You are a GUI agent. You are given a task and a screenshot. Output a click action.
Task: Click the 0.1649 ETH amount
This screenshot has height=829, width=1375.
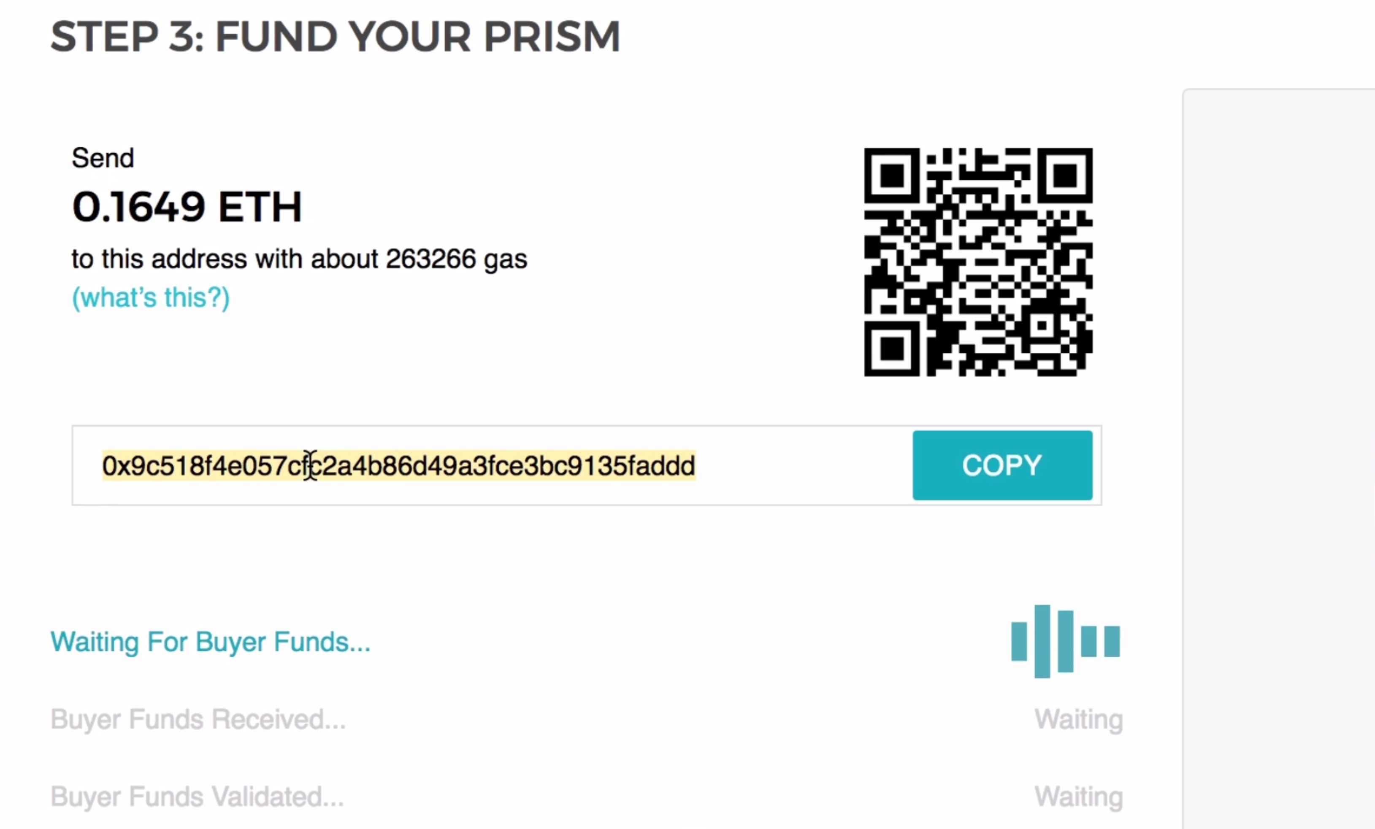(187, 207)
